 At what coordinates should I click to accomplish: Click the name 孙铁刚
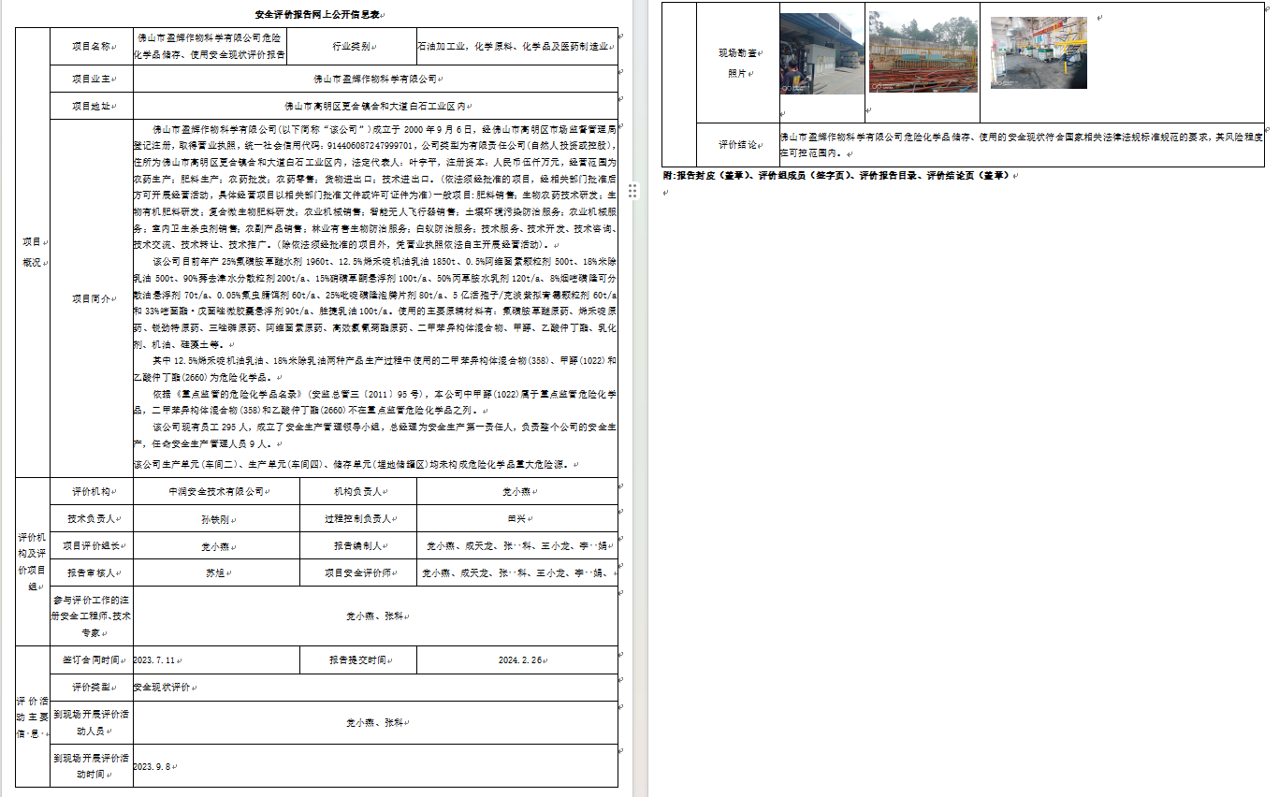pyautogui.click(x=216, y=518)
